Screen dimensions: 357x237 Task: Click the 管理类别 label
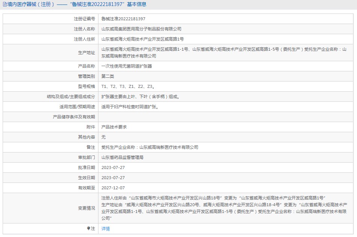86,76
